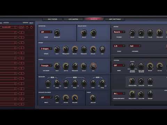Image resolution: width=167 pixels, height=125 pixels.
Task: Click the first power icon in top layer row
Action: (27, 27)
